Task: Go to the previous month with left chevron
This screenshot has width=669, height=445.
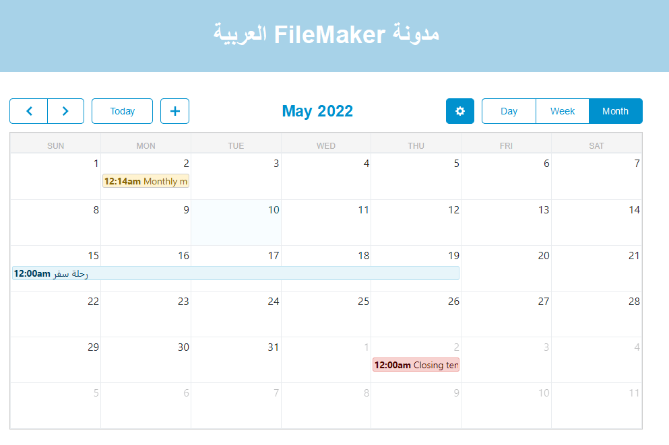Action: point(28,111)
